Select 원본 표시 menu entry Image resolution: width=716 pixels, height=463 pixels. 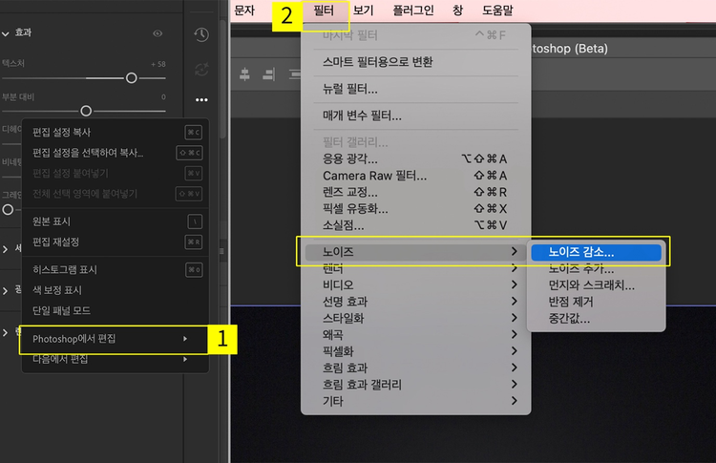(x=116, y=221)
